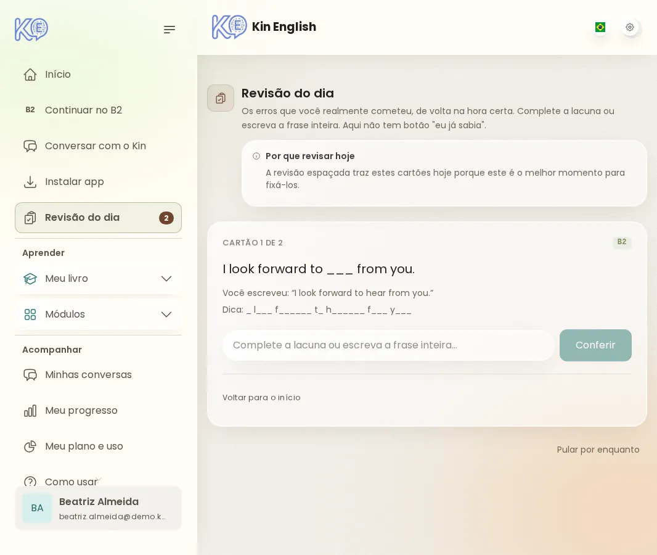Click Pular por enquanto link
This screenshot has width=657, height=555.
598,450
